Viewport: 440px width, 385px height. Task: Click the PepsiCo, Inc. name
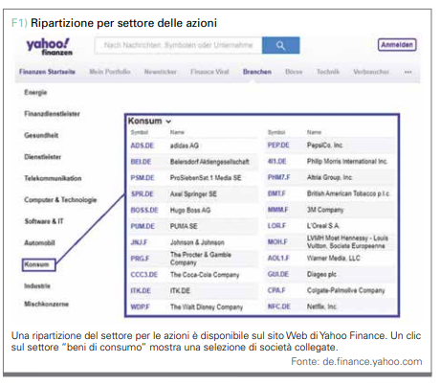pos(325,146)
